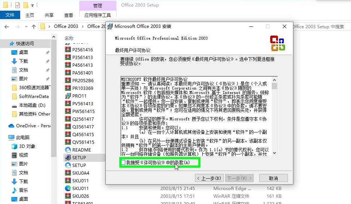Select the SKU011 Edge document file
This screenshot has height=204, width=351.
point(80,188)
